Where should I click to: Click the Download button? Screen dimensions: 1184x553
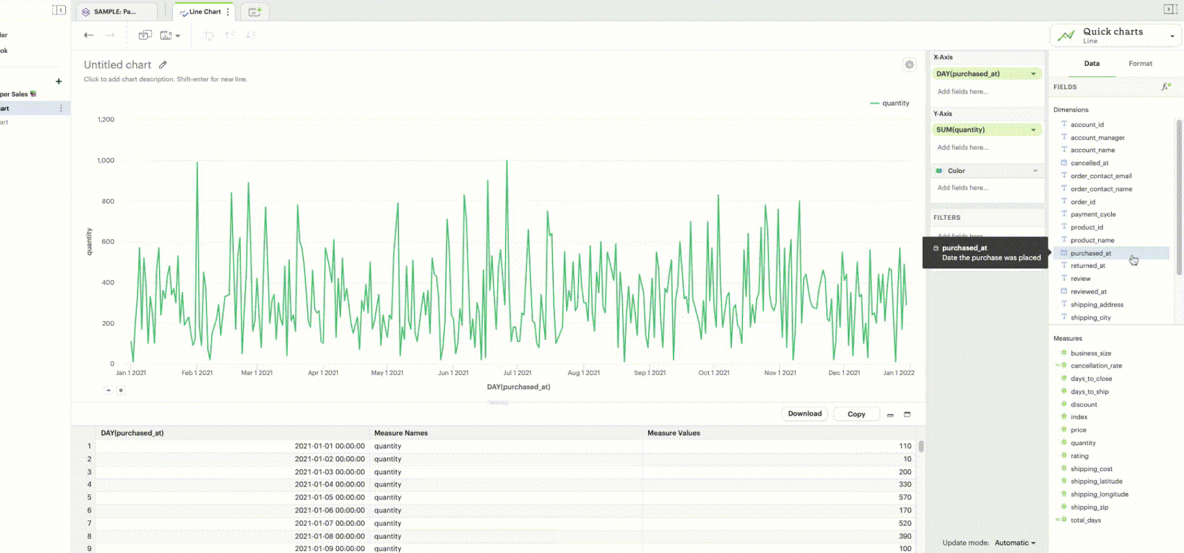click(x=804, y=414)
